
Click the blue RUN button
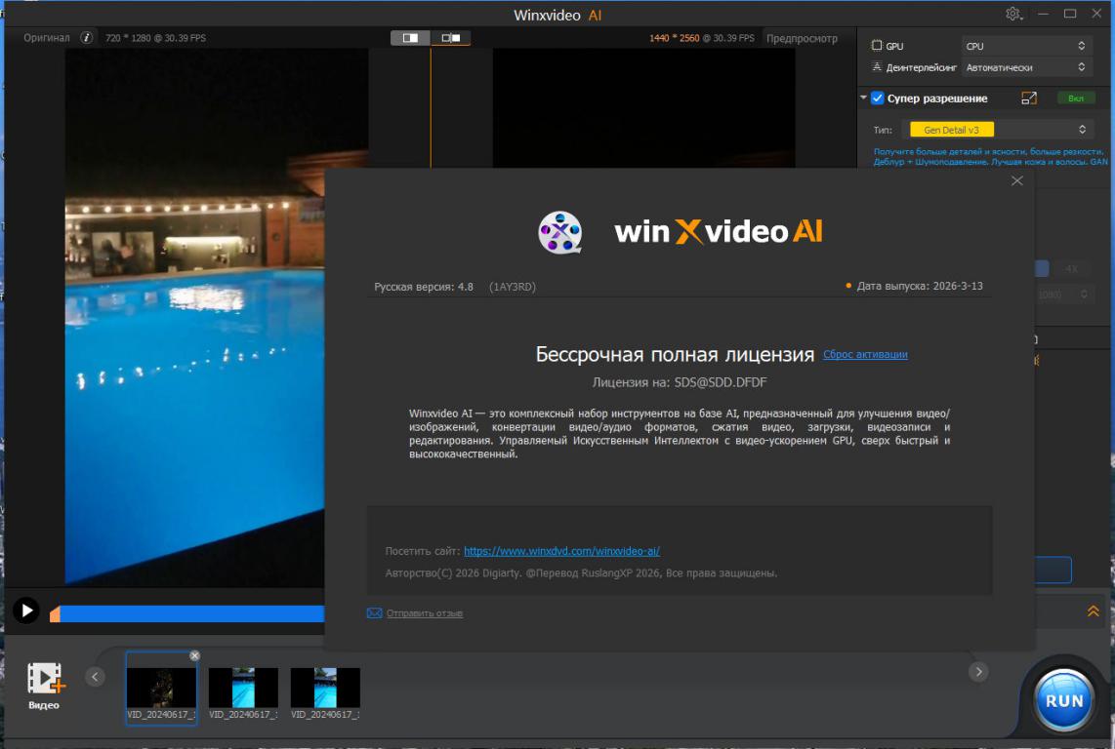coord(1063,700)
